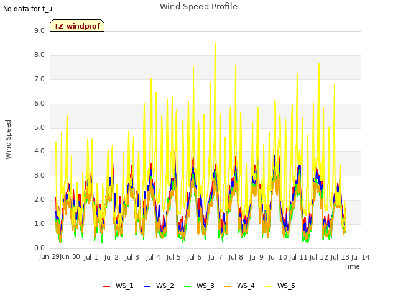Click the 9.0 y-axis tick label
This screenshot has height=298, width=398.
39,30
